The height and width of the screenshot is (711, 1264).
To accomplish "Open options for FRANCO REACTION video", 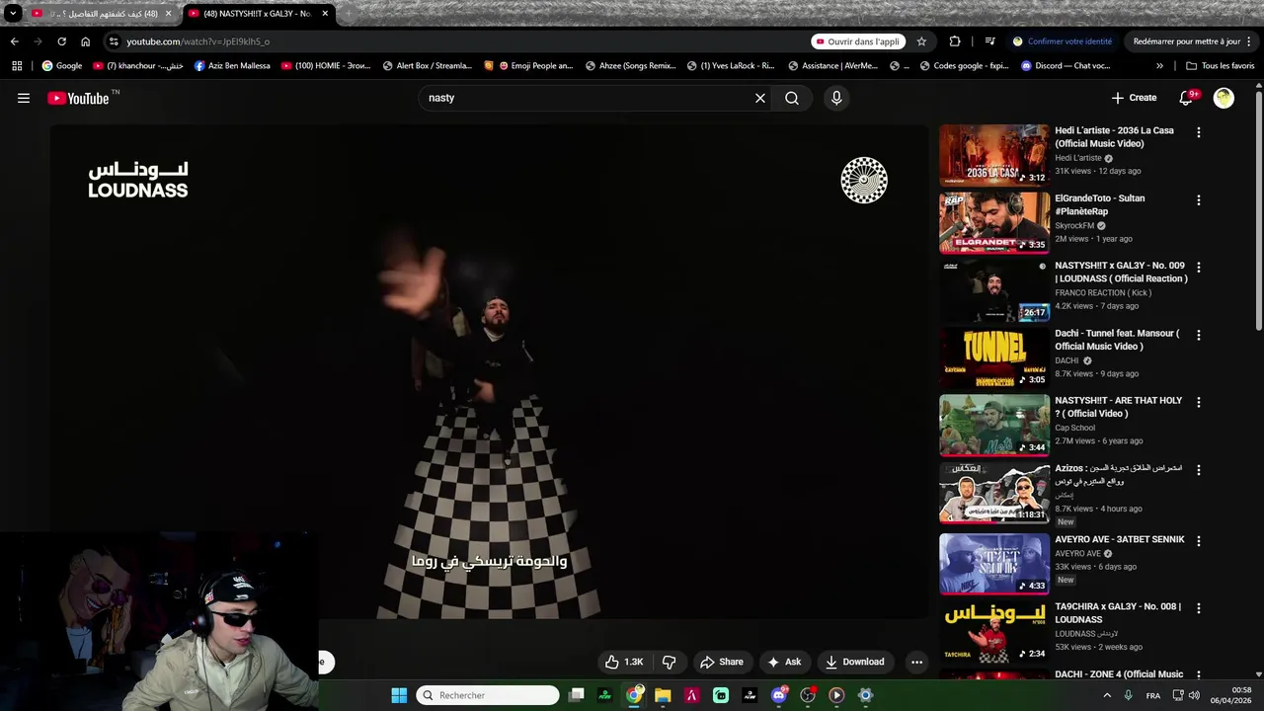I will click(x=1199, y=268).
